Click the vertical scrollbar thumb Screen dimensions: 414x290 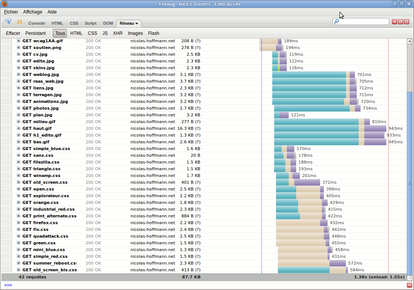click(x=410, y=184)
